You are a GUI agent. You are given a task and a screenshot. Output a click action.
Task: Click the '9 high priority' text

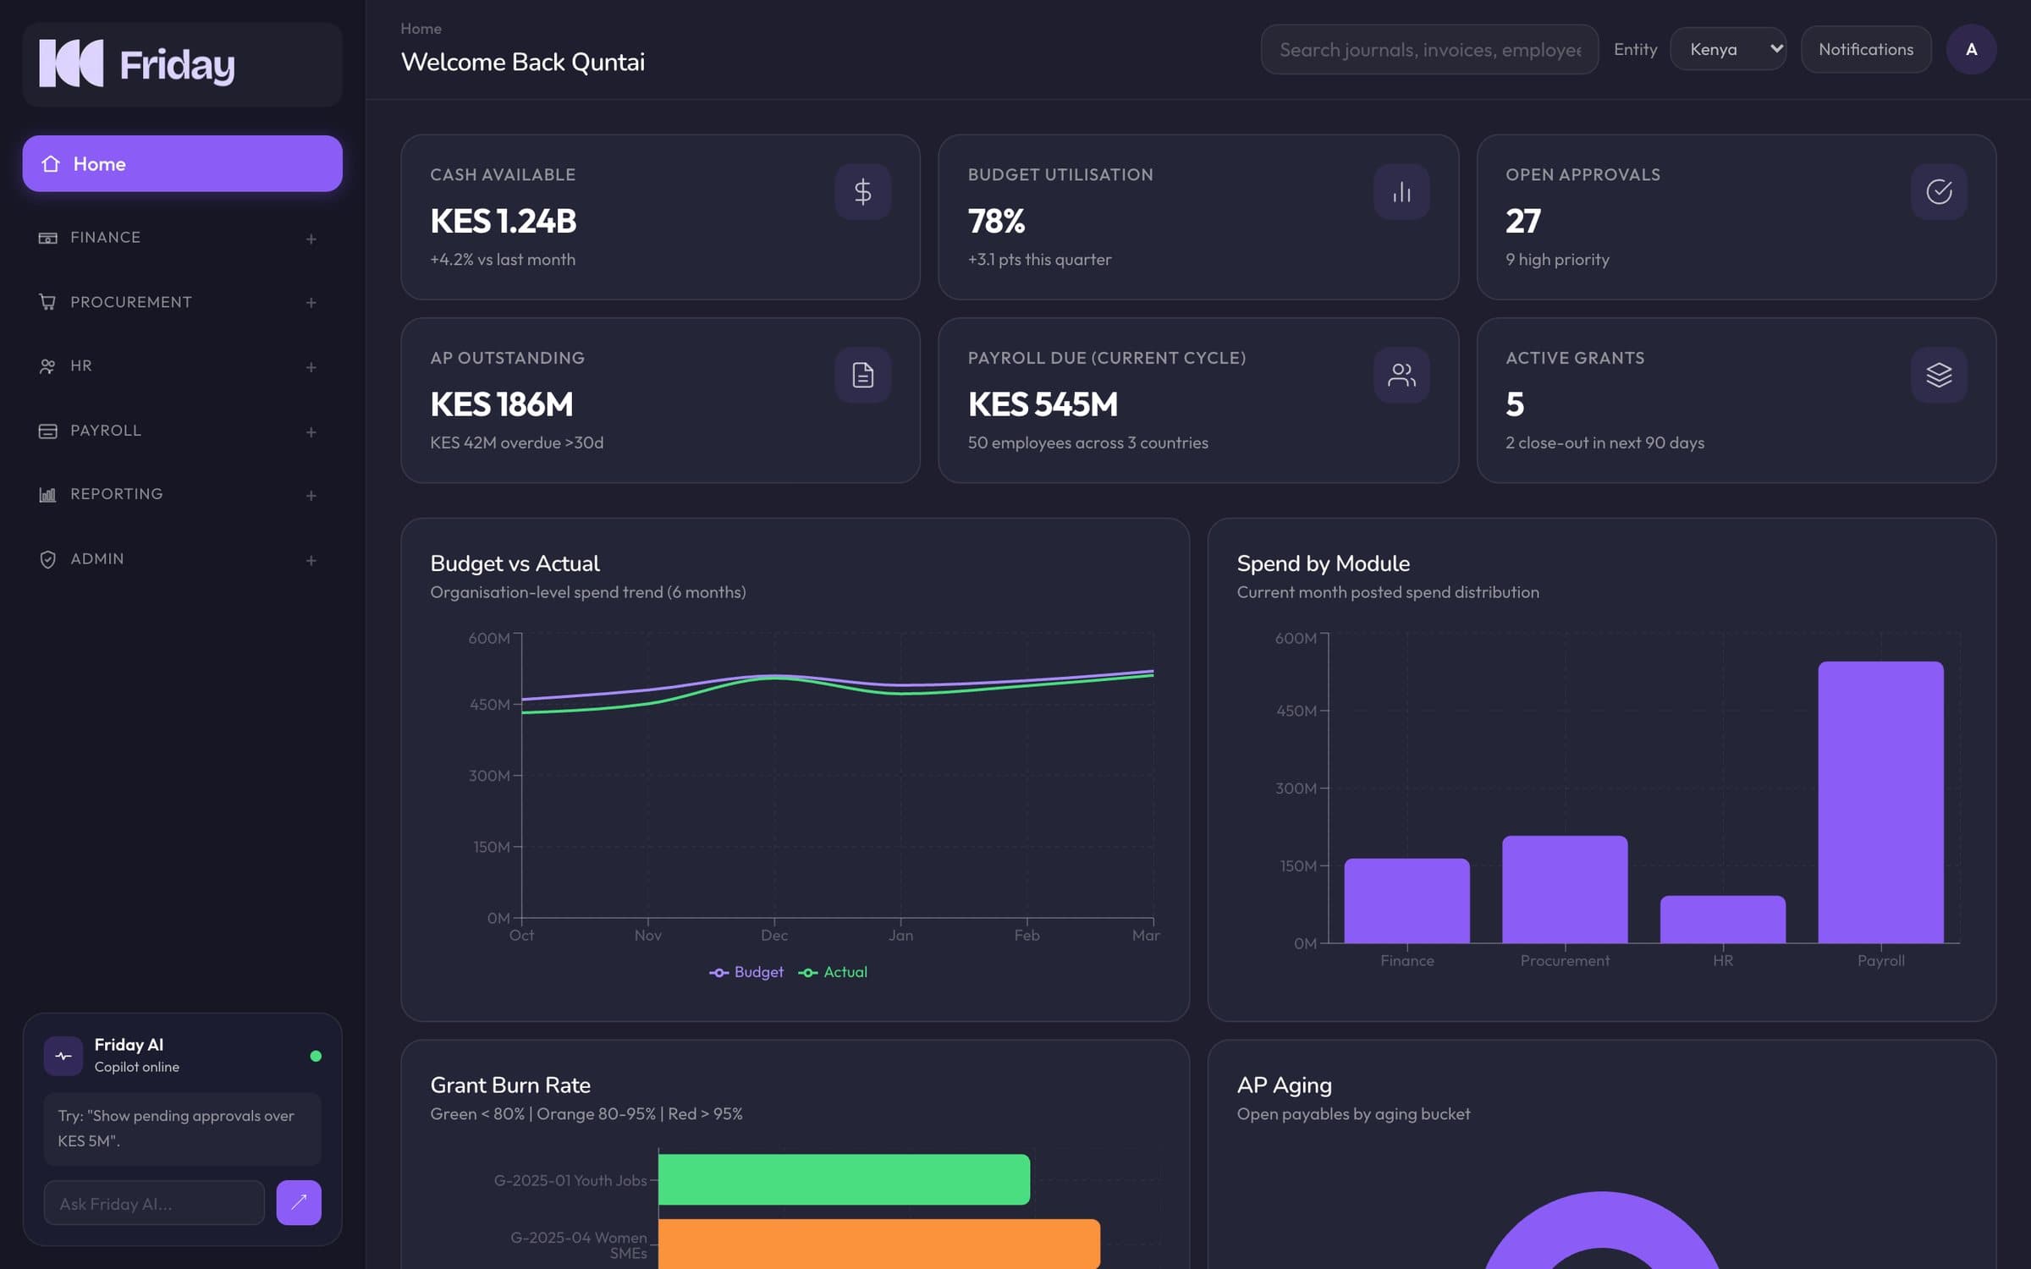(x=1557, y=260)
